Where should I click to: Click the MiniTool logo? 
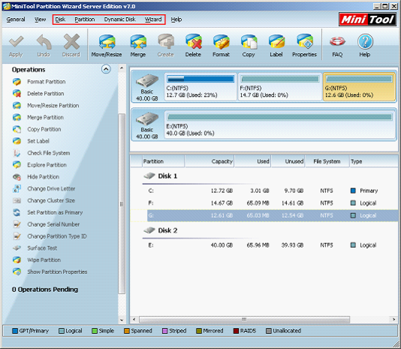click(x=367, y=20)
